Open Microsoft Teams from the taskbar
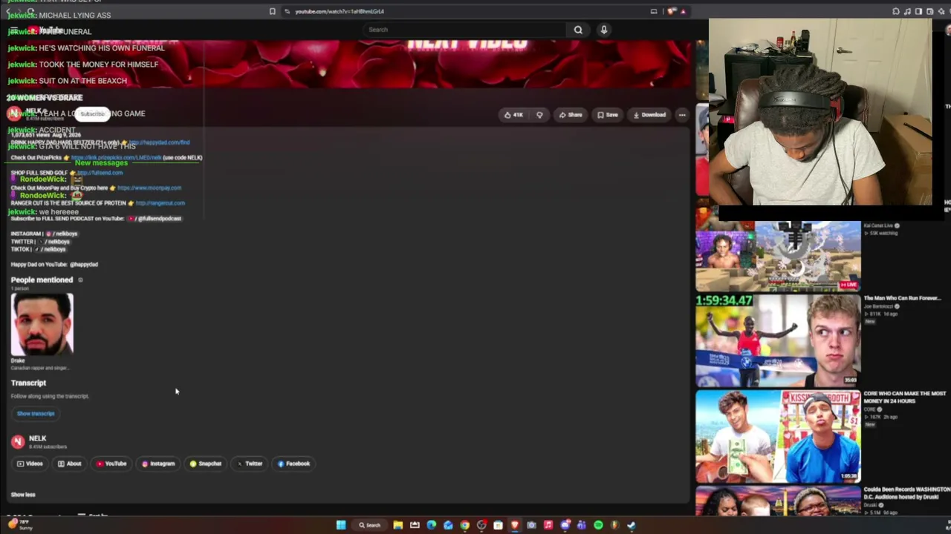 point(581,525)
